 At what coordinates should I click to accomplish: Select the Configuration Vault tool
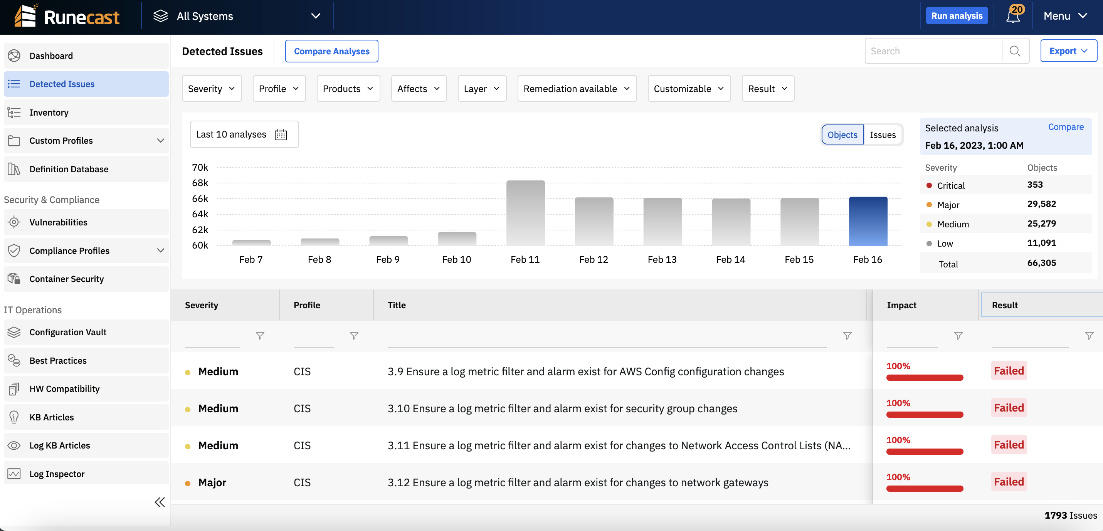tap(68, 332)
